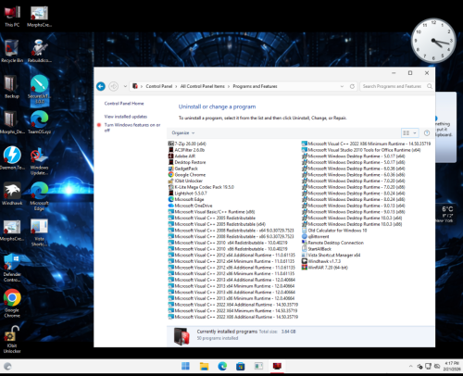Open SecureUxT desktop shortcut
Image resolution: width=463 pixels, height=376 pixels.
40,90
